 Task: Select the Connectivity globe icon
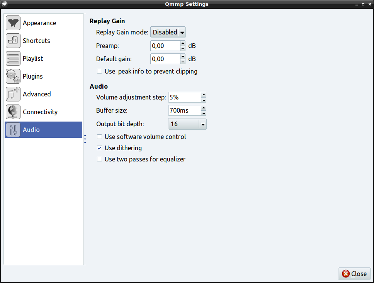tap(13, 112)
